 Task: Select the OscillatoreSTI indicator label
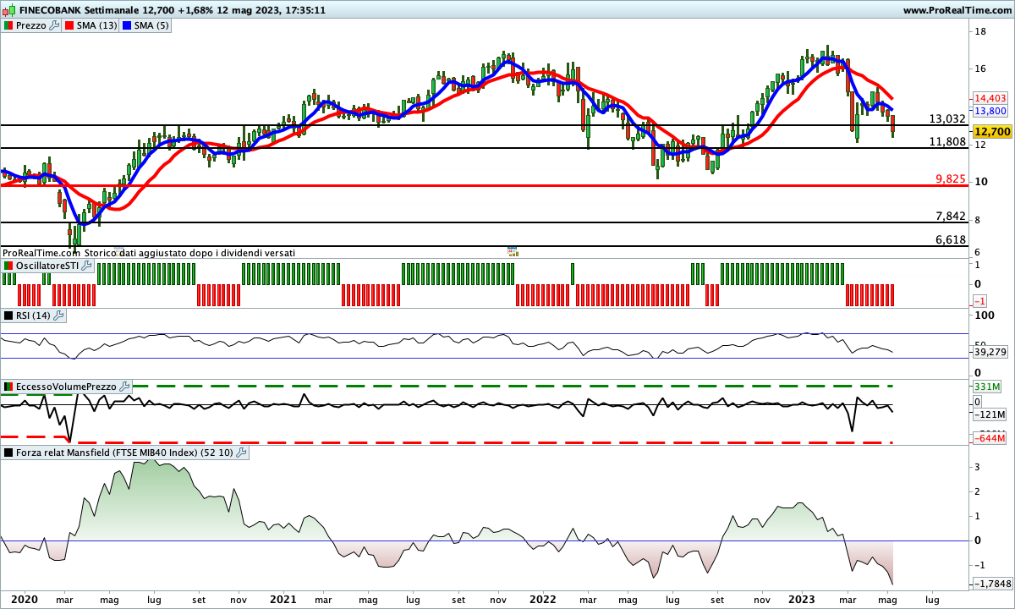(47, 266)
